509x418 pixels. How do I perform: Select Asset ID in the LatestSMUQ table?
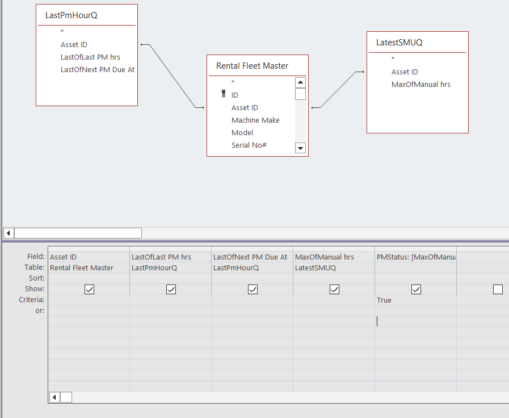(x=405, y=72)
